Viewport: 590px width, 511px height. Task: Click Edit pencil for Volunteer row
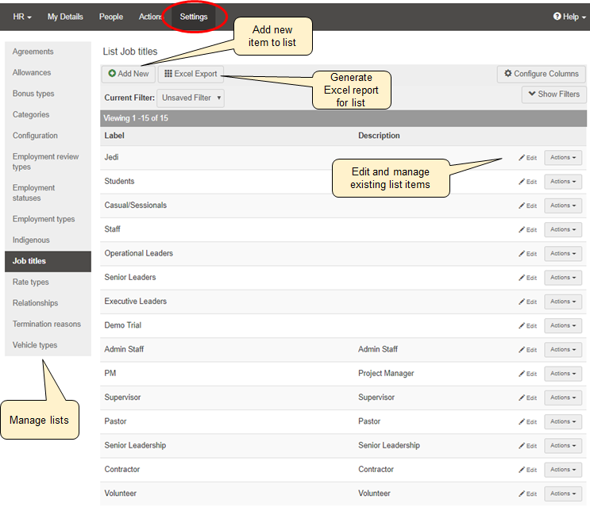coord(528,494)
